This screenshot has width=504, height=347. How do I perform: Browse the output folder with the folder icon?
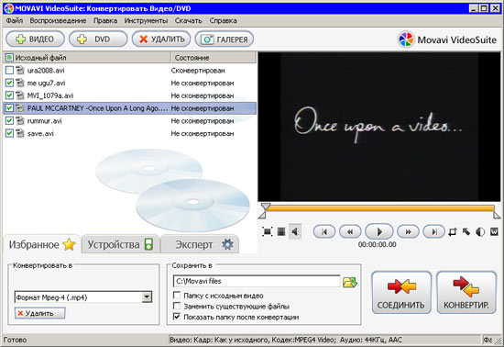click(x=350, y=282)
